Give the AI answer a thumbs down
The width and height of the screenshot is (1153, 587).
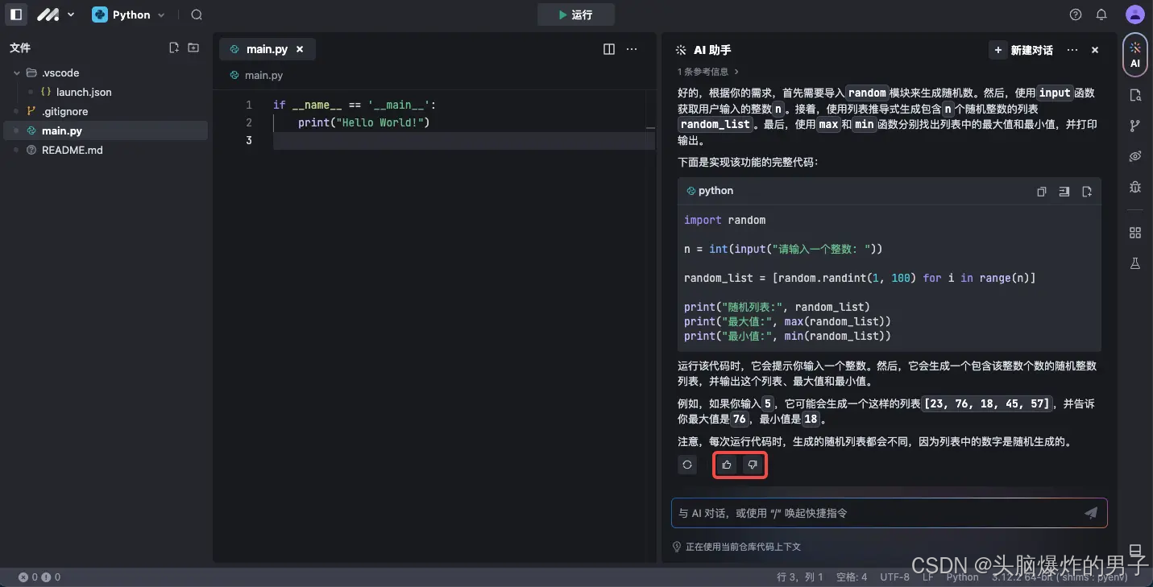[752, 465]
